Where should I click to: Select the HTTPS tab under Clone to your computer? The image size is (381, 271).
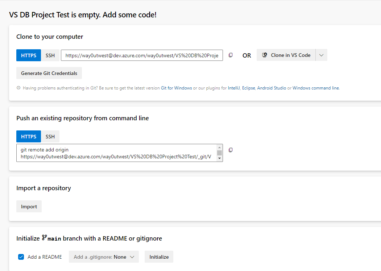point(29,55)
